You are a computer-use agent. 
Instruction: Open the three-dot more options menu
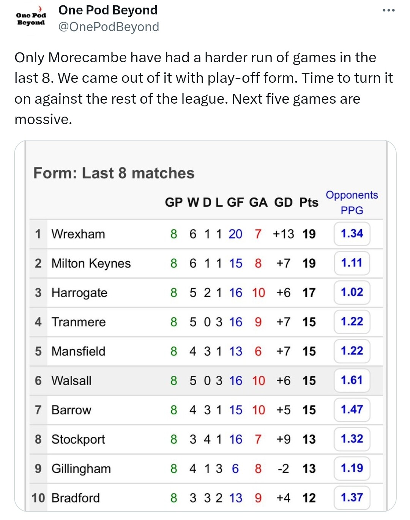[388, 11]
